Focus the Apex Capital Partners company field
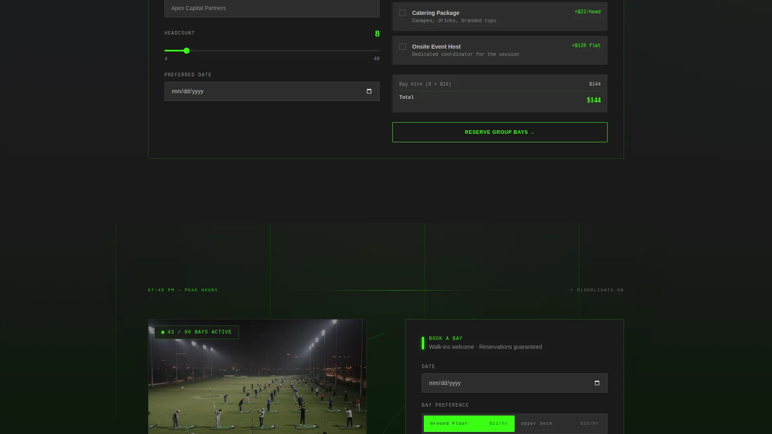Viewport: 772px width, 434px height. click(272, 8)
